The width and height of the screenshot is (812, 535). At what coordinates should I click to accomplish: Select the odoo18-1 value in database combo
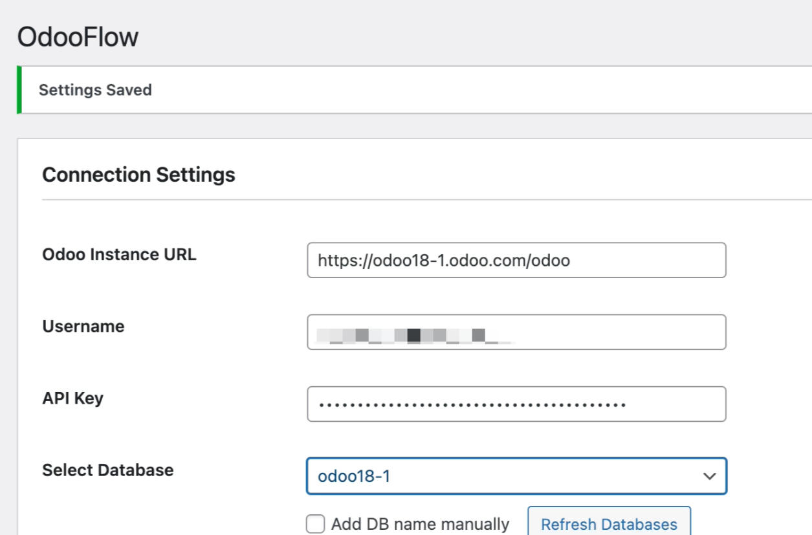[x=354, y=477]
